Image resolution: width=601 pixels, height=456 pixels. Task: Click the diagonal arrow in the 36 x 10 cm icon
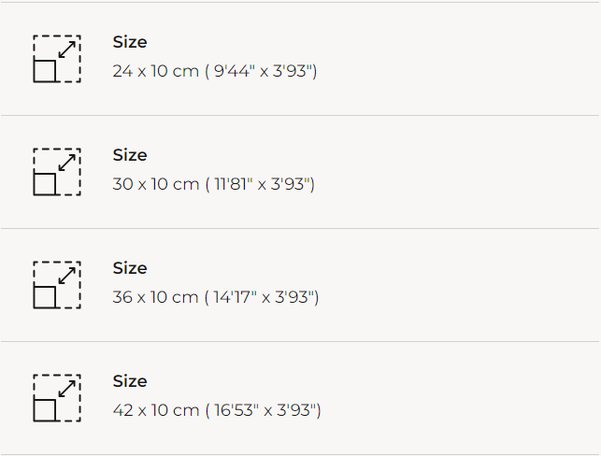point(67,275)
